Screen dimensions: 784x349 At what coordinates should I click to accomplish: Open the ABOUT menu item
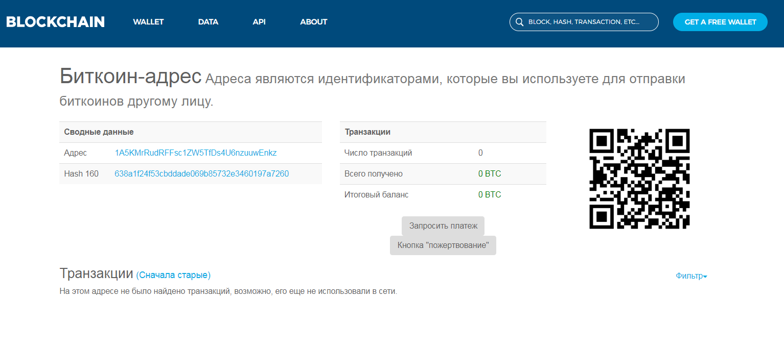(313, 22)
